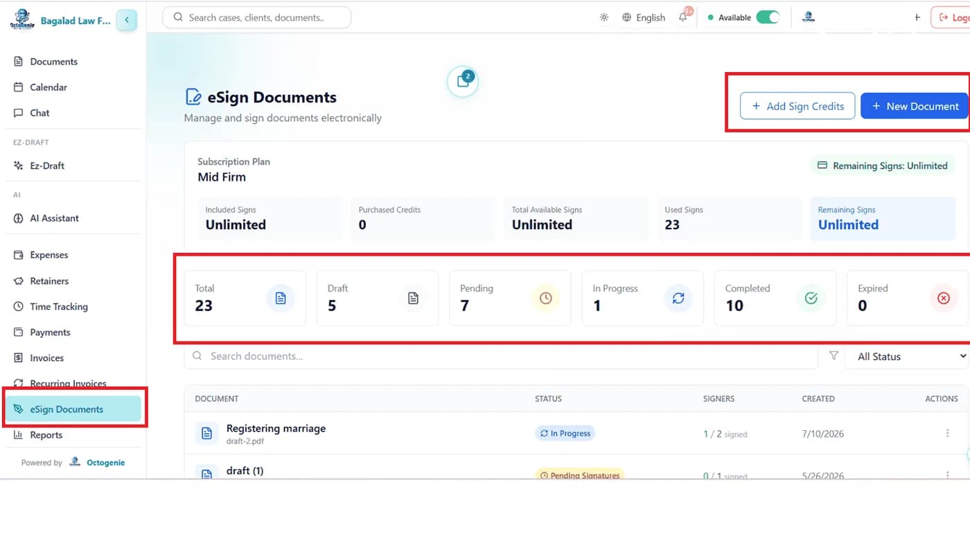970x541 pixels.
Task: Select Invoices in the sidebar
Action: [73, 358]
